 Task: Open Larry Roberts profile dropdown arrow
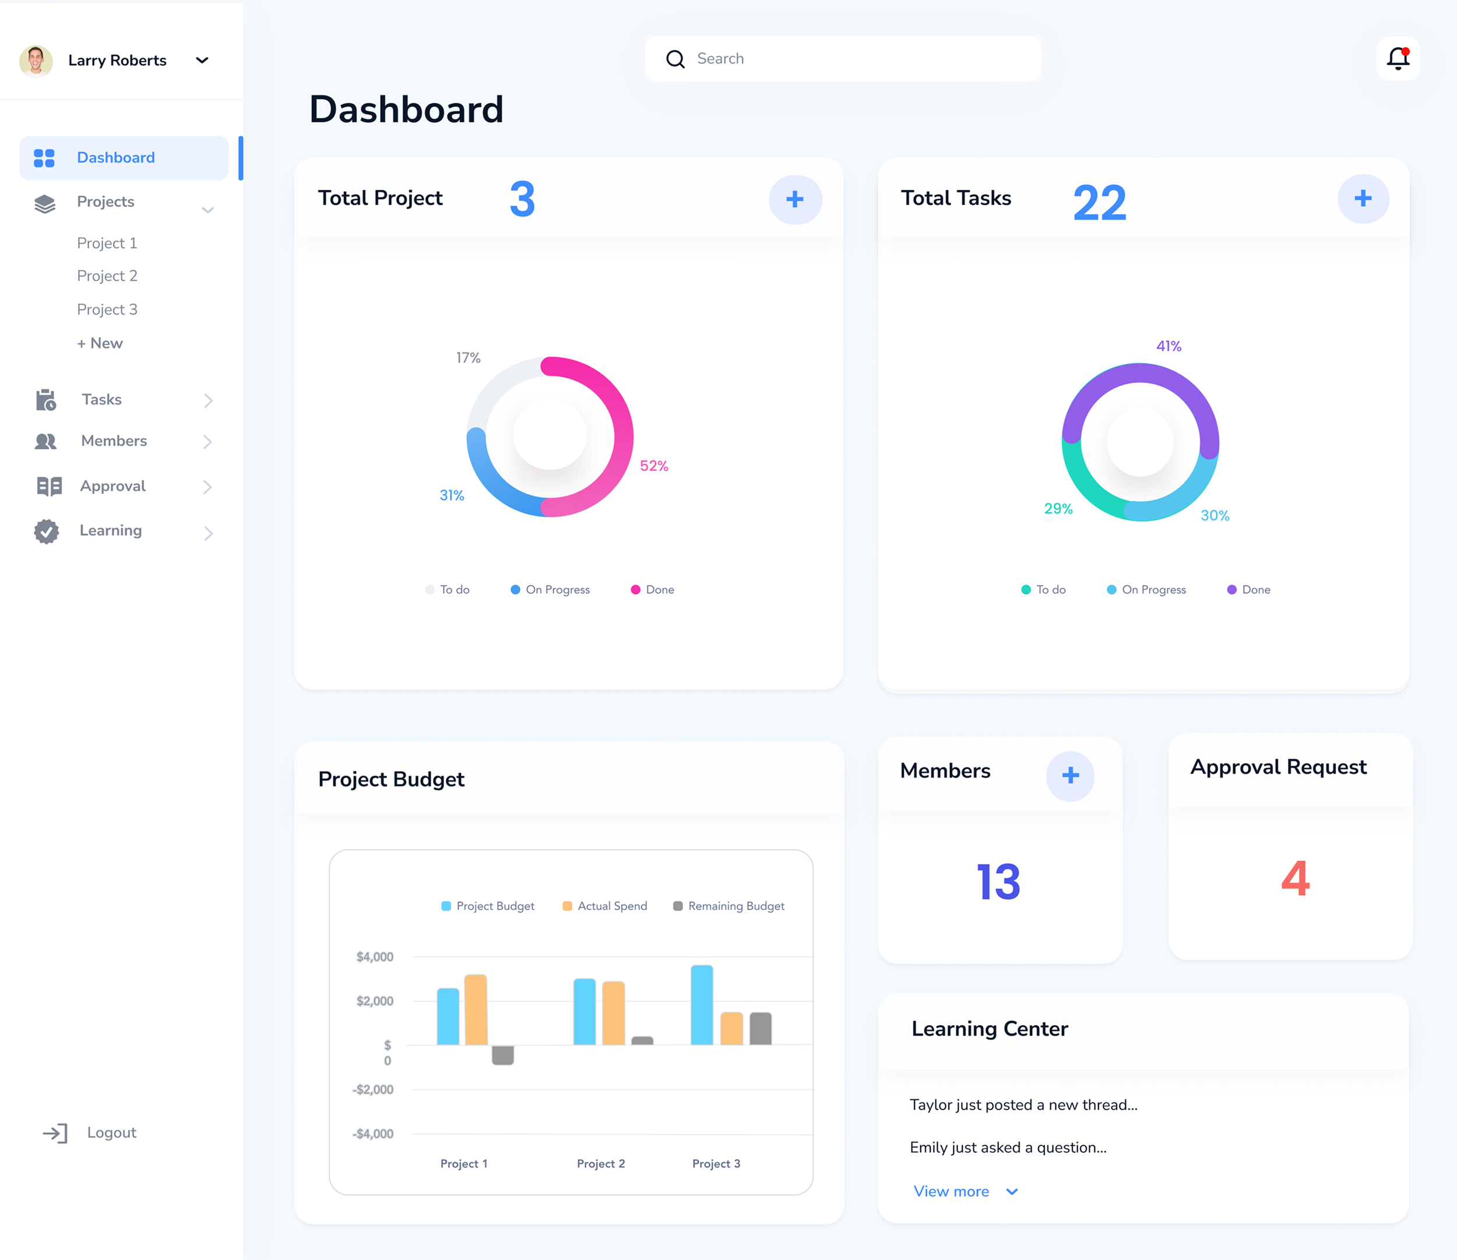tap(202, 61)
